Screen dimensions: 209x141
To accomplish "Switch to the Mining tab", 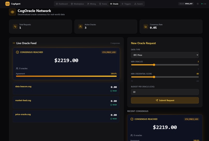I will (x=92, y=4).
